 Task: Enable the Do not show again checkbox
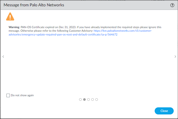(x=8, y=95)
